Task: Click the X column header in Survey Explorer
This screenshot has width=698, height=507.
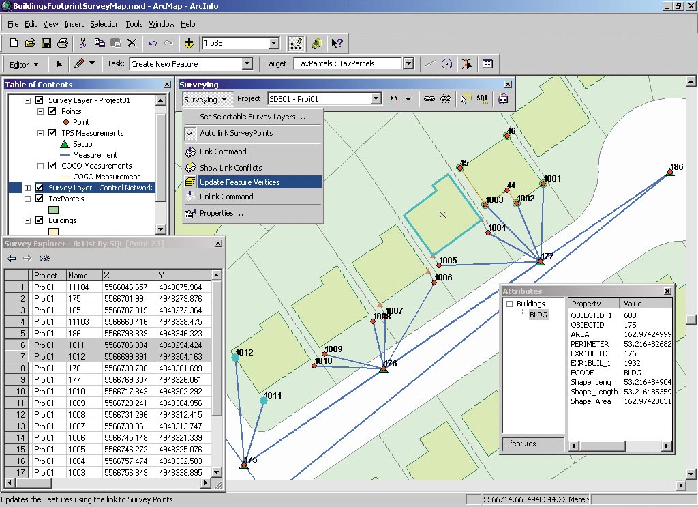Action: point(129,275)
